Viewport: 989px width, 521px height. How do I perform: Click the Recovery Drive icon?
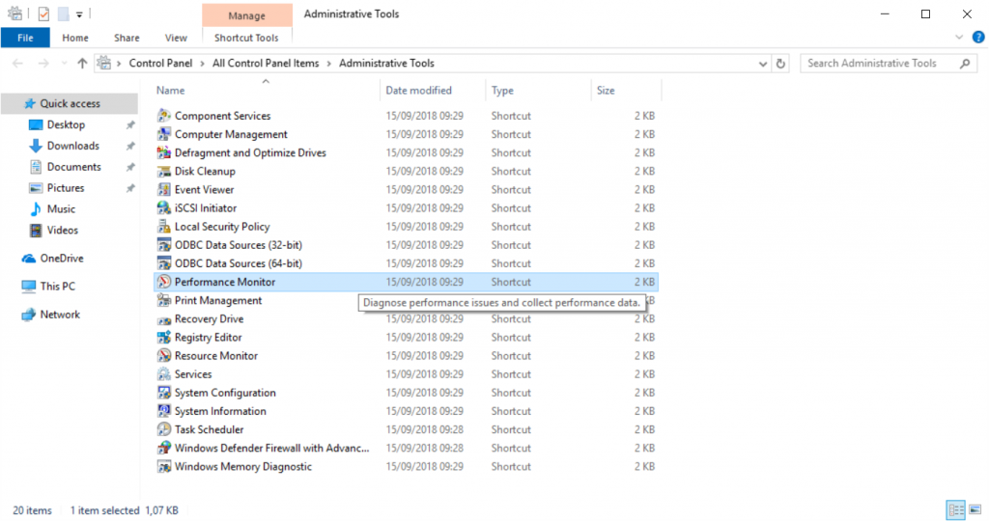(x=164, y=318)
